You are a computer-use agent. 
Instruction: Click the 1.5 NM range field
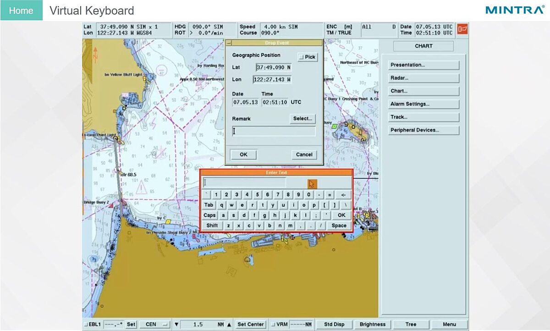[x=203, y=324]
